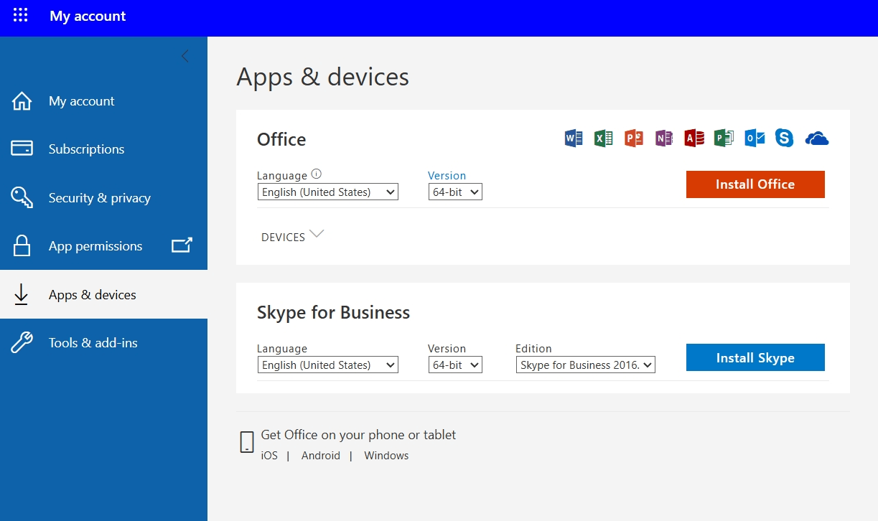Click the OneNote app icon
Viewport: 878px width, 521px height.
point(663,138)
